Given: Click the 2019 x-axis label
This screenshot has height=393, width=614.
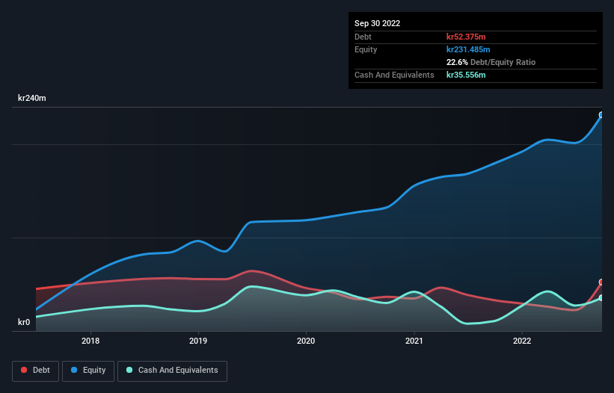Looking at the screenshot, I should pos(198,341).
